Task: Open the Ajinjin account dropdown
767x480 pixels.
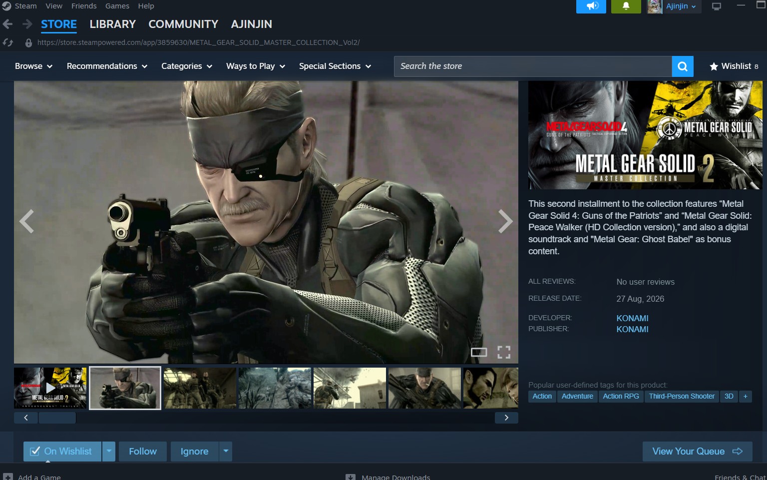Action: (x=682, y=6)
